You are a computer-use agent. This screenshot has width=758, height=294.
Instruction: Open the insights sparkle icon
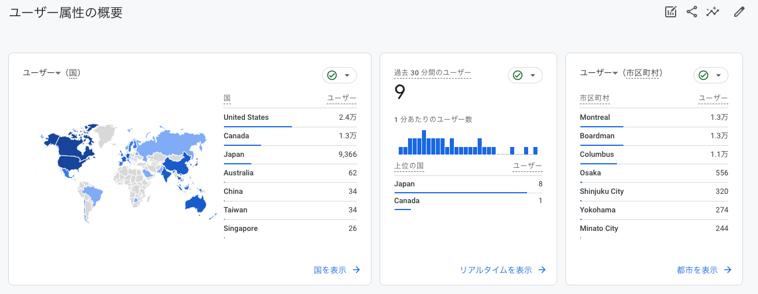(713, 12)
